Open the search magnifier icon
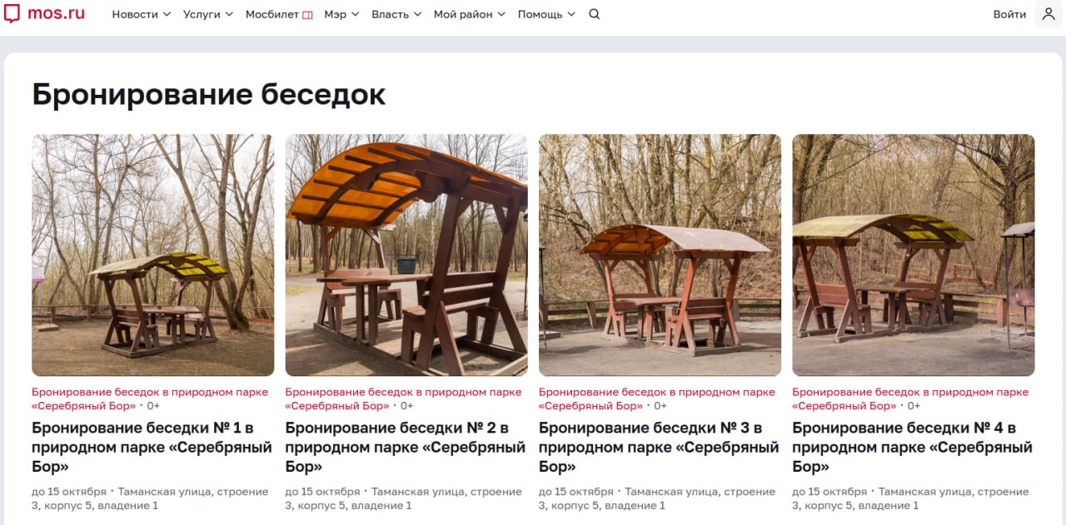Screen dimensions: 1066x525 (x=594, y=14)
